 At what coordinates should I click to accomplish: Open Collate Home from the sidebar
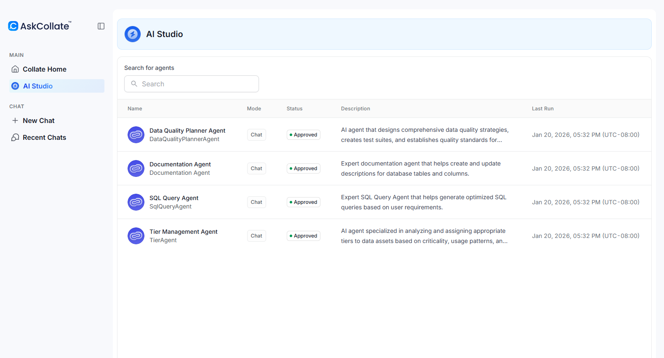[44, 69]
